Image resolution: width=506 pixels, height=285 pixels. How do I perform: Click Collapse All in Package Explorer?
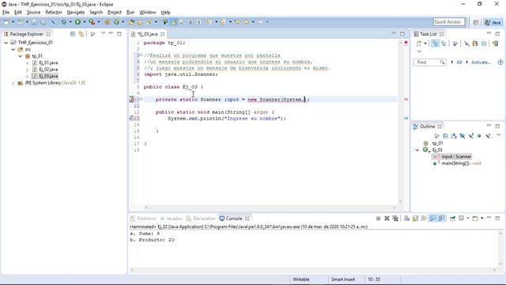pos(73,34)
